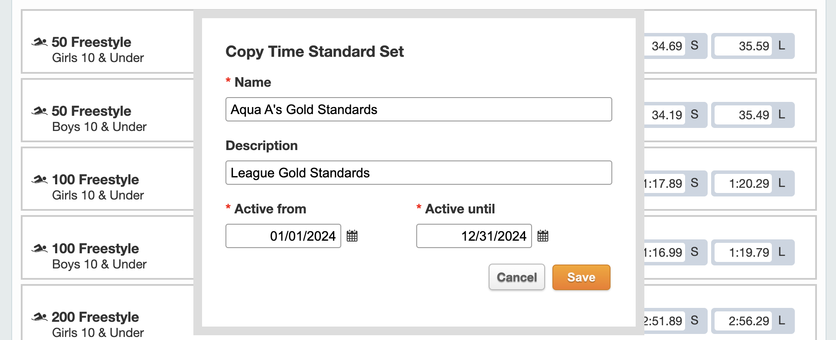Click the 1:20.29 long course time field
Image resolution: width=836 pixels, height=340 pixels.
tap(743, 183)
